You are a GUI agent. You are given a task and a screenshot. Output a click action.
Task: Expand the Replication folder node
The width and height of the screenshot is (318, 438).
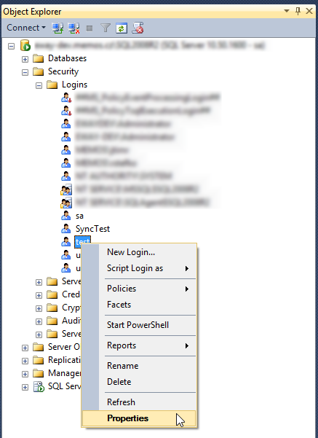(x=25, y=361)
